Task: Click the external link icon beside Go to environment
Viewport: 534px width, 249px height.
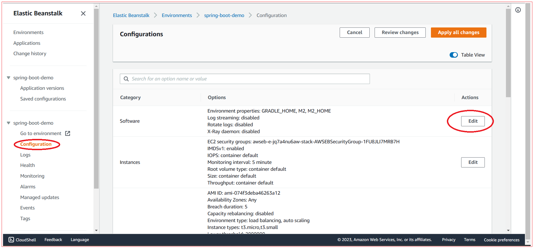Action: click(x=68, y=133)
